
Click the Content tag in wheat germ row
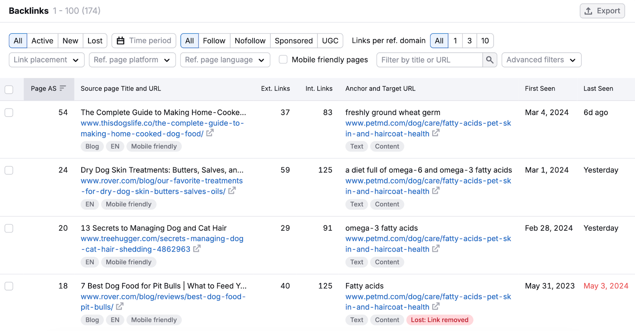point(387,146)
